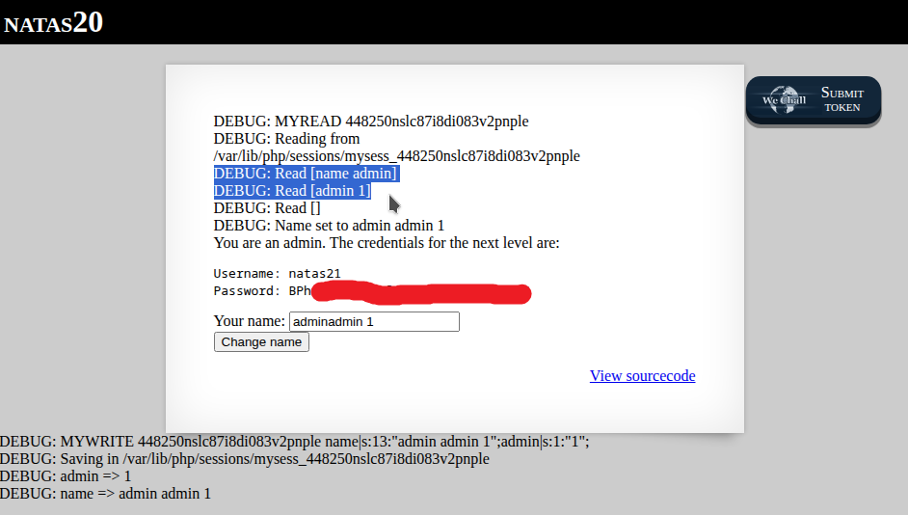The image size is (908, 515).
Task: Click highlighted line Read [name admin]
Action: 306,174
